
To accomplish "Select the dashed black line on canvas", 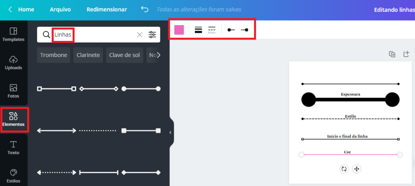I will (351, 119).
